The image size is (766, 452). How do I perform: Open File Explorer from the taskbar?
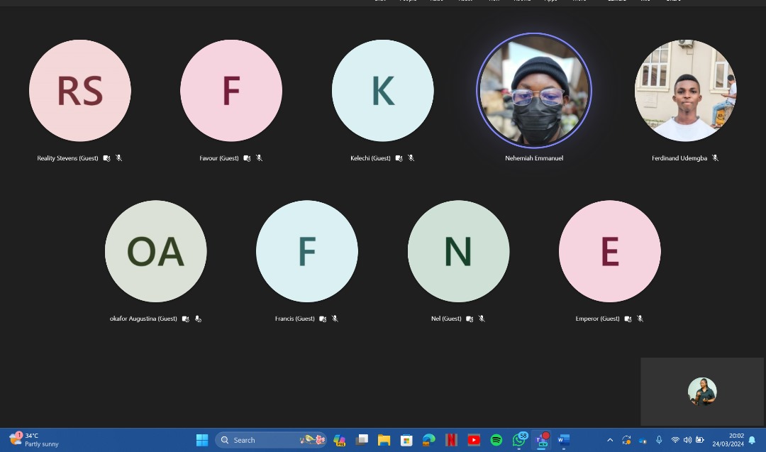pyautogui.click(x=384, y=440)
